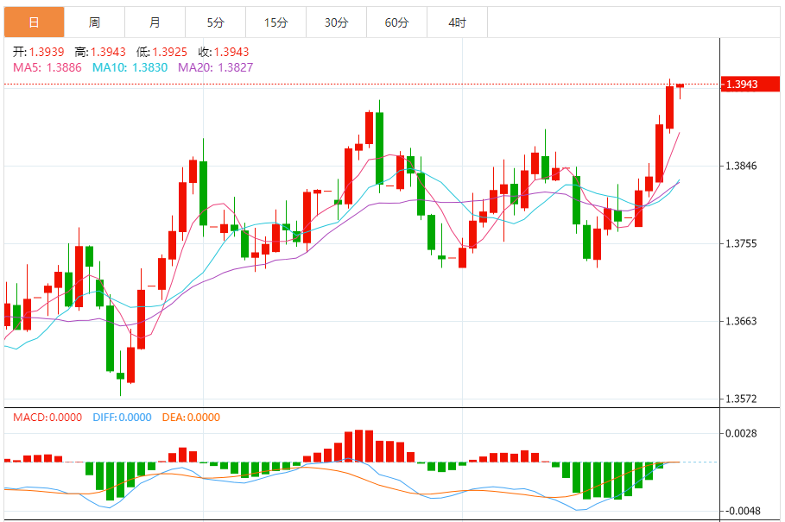Click the 1.3846 price axis label

741,166
